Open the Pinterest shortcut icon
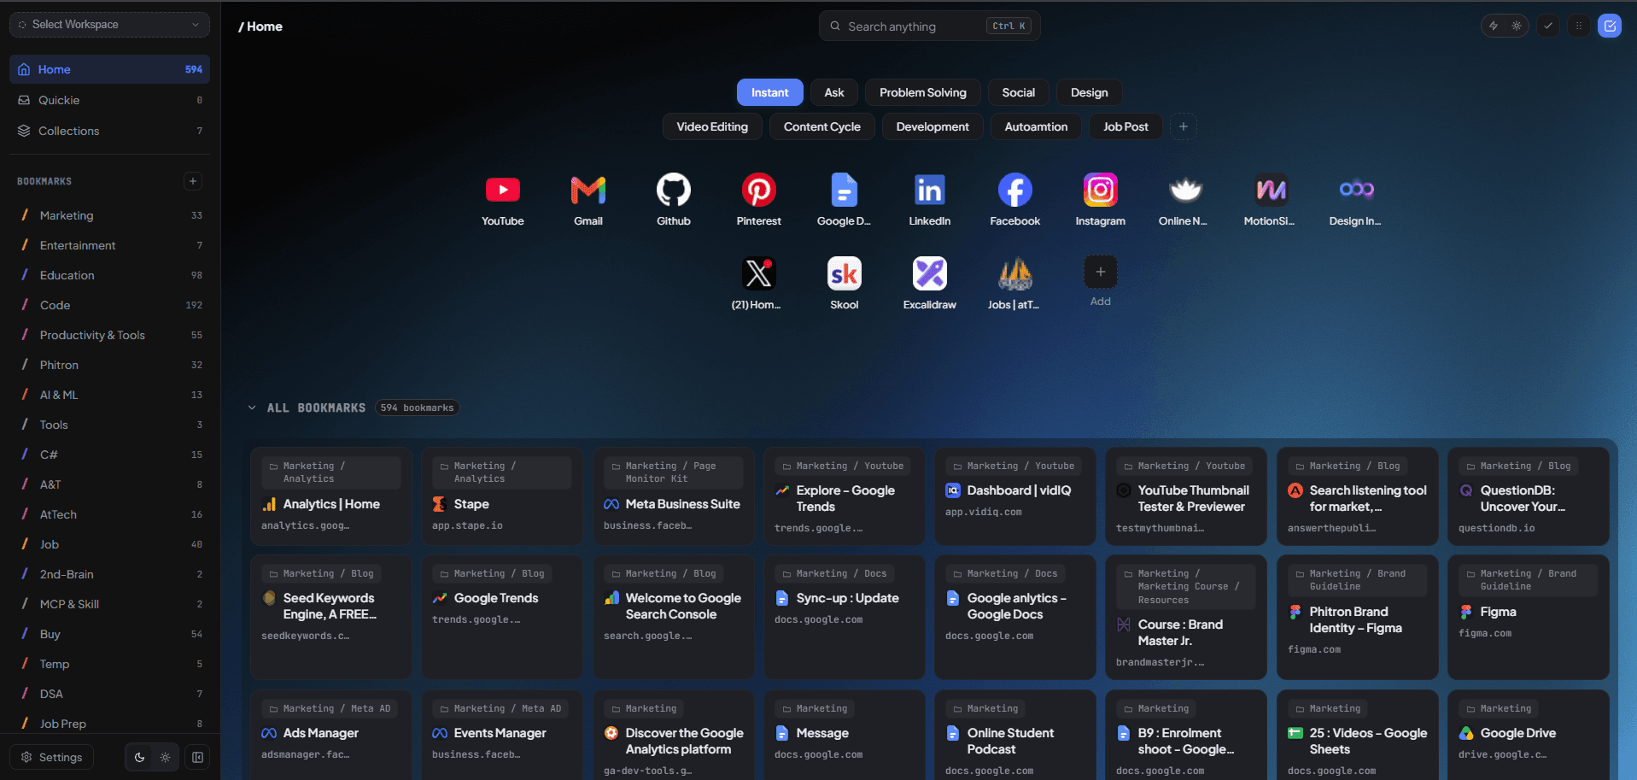The width and height of the screenshot is (1637, 780). coord(759,190)
